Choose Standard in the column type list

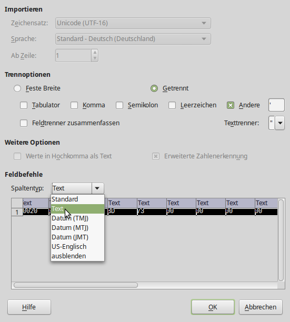pyautogui.click(x=78, y=199)
